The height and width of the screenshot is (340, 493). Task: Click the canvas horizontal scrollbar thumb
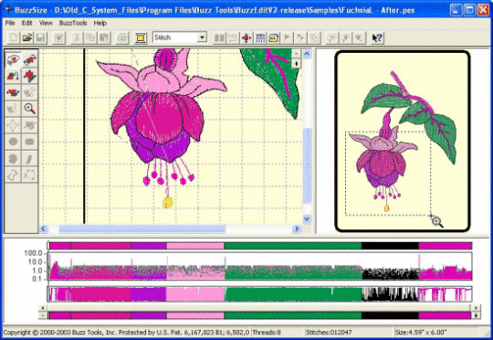(142, 228)
